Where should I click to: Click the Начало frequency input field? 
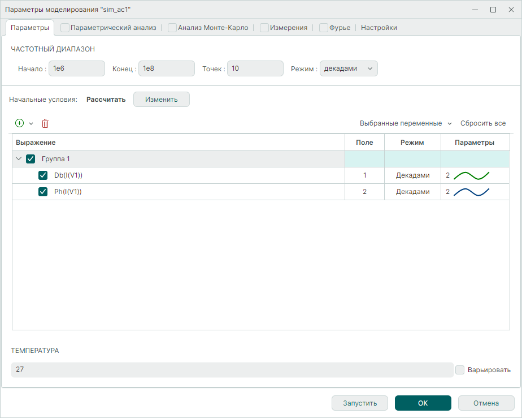(x=77, y=68)
